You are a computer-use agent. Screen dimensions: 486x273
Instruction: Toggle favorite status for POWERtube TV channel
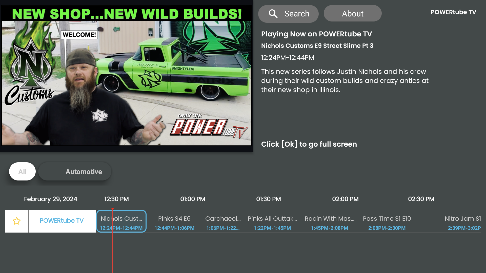click(17, 221)
